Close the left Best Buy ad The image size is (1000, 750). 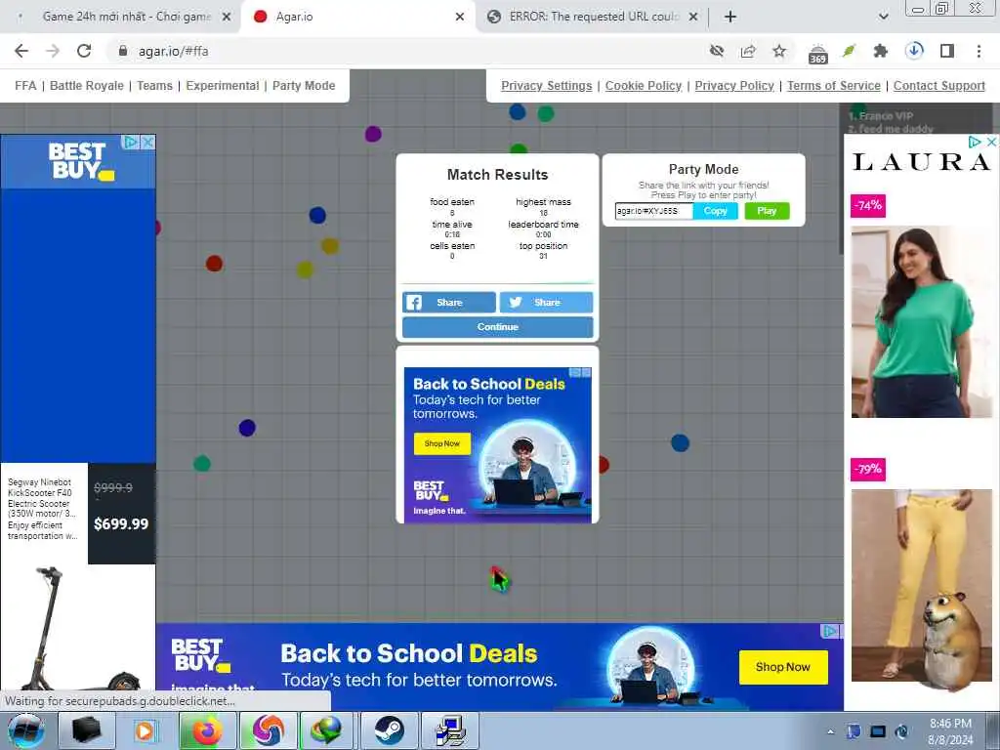coord(148,143)
